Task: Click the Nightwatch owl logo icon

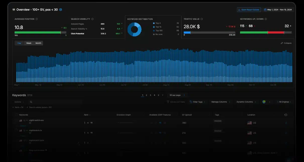Action: coord(13,9)
